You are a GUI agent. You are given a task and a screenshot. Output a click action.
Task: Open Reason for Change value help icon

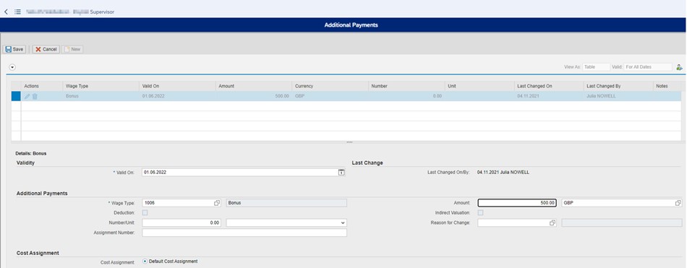552,223
